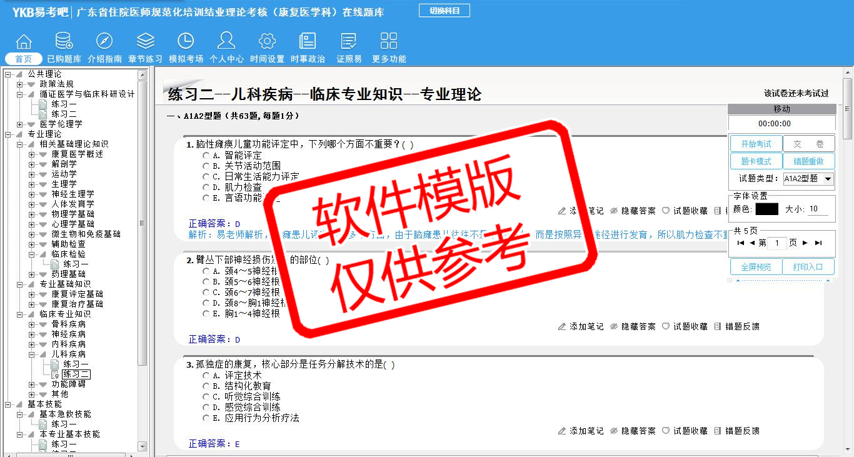Screen dimensions: 854x457
Task: Click the page number input field
Action: 777,243
